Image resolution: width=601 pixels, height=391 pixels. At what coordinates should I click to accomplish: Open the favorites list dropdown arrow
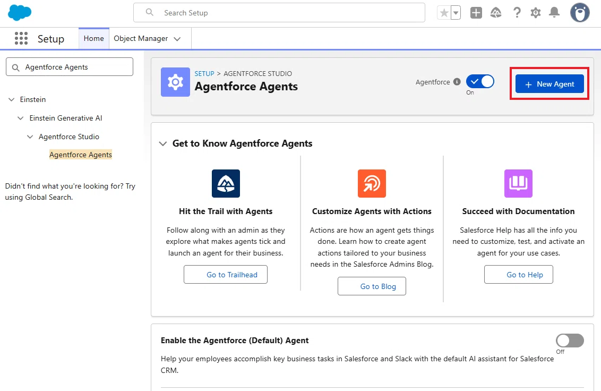point(456,13)
